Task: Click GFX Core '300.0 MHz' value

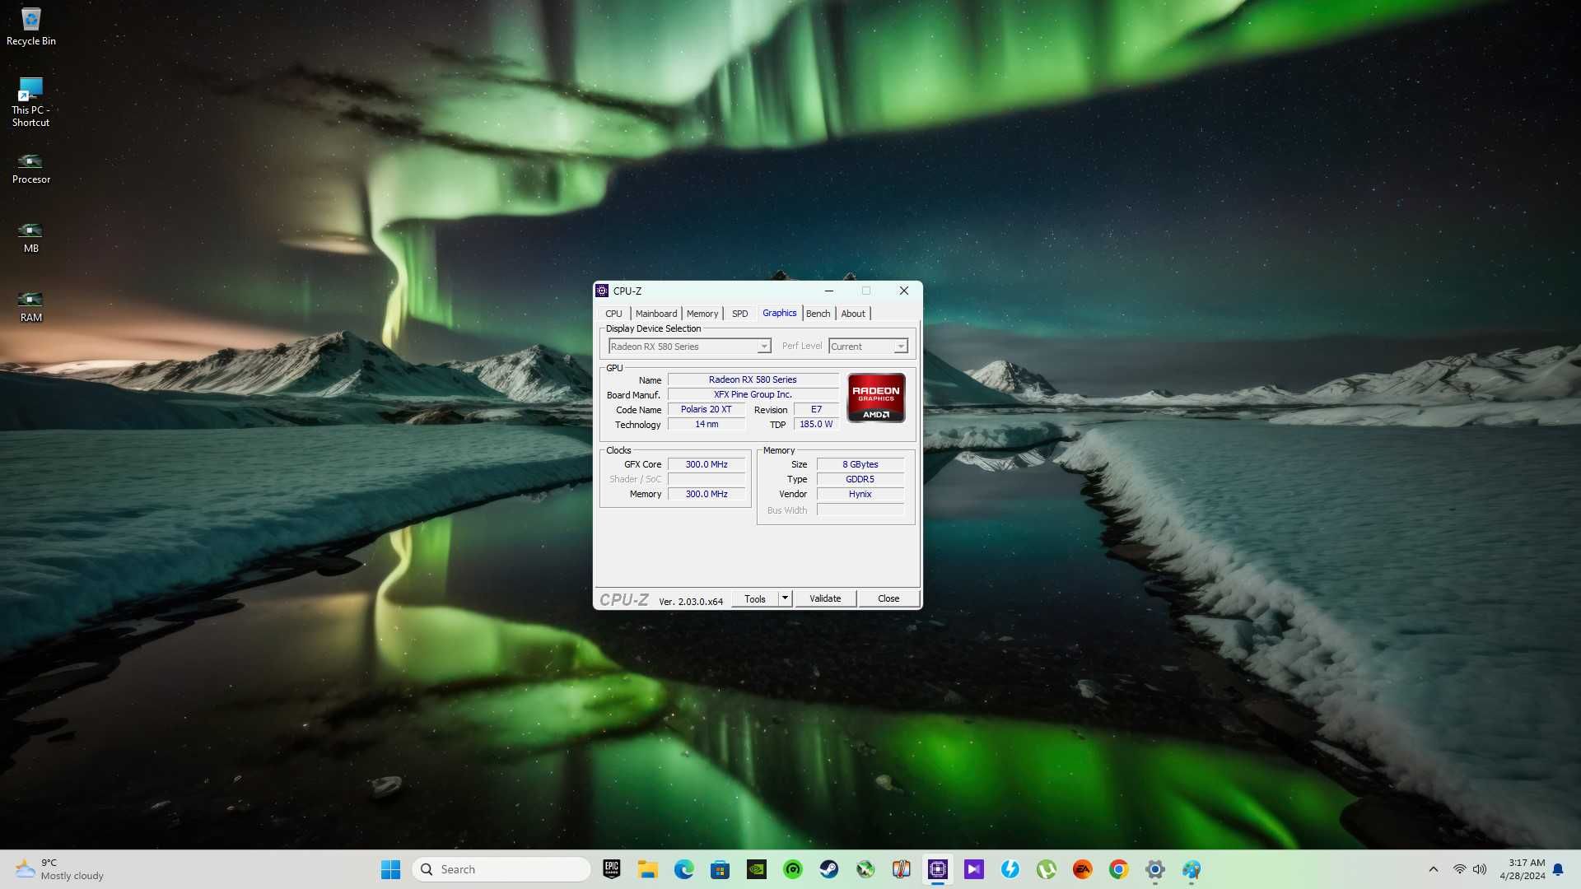Action: click(706, 464)
